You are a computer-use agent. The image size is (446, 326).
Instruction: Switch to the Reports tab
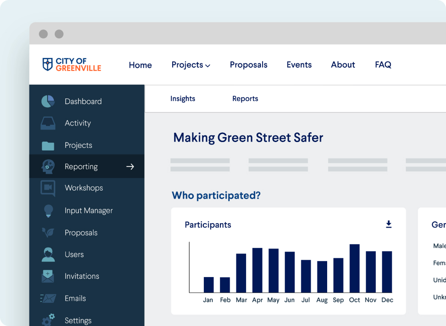pos(245,99)
